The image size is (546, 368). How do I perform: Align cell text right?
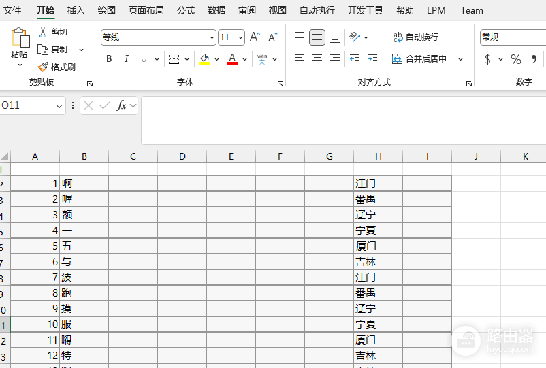coord(335,58)
